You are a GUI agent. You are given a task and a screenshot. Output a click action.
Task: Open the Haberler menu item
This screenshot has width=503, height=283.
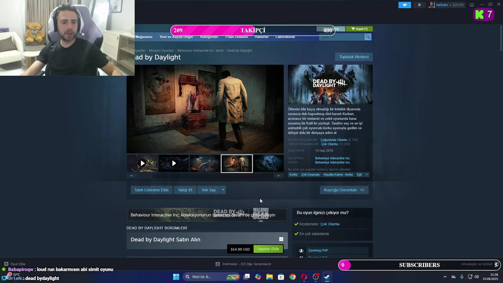click(x=262, y=37)
